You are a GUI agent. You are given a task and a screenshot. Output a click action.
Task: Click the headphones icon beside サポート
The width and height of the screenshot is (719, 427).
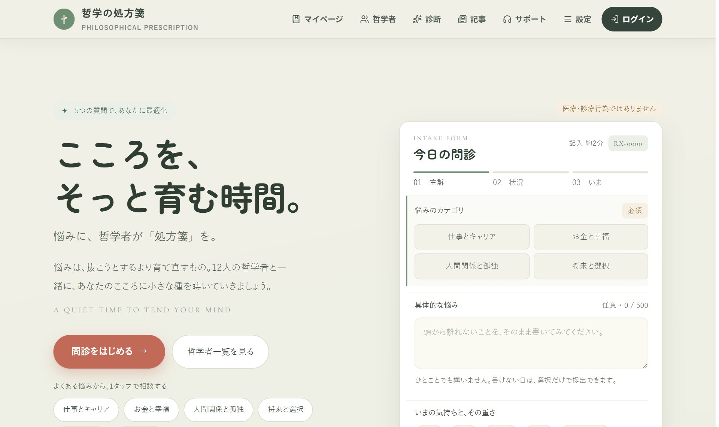[x=507, y=19]
